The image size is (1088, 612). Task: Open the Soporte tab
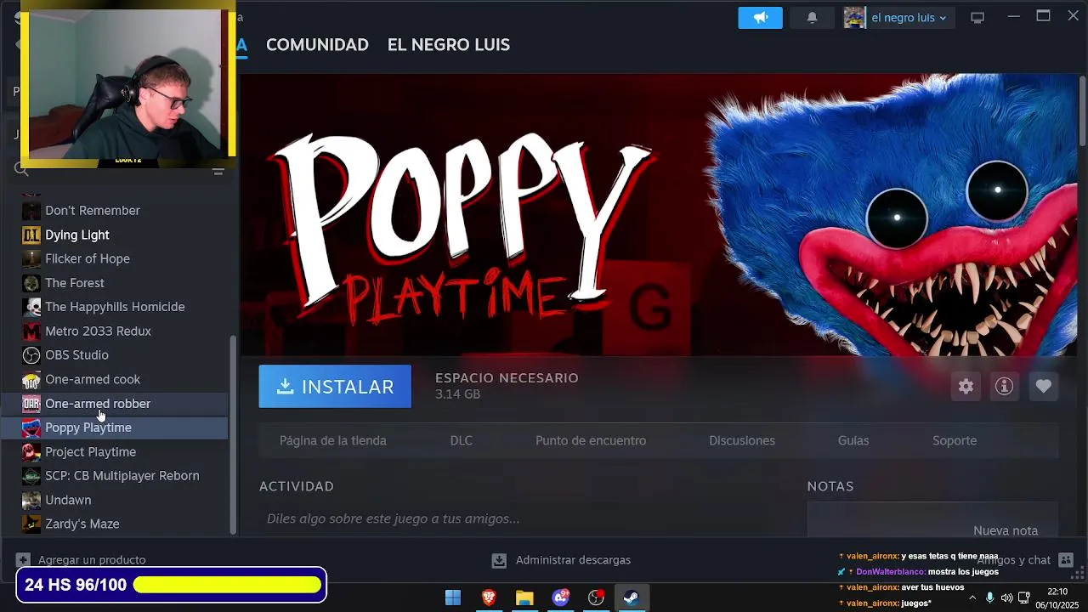pos(955,440)
